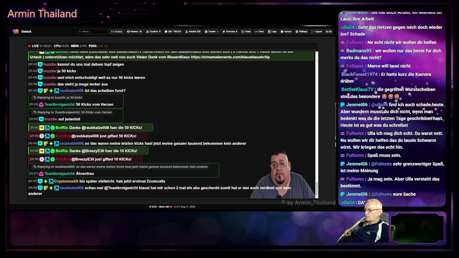Open the Chats history button
The height and width of the screenshot is (258, 459).
(246, 32)
